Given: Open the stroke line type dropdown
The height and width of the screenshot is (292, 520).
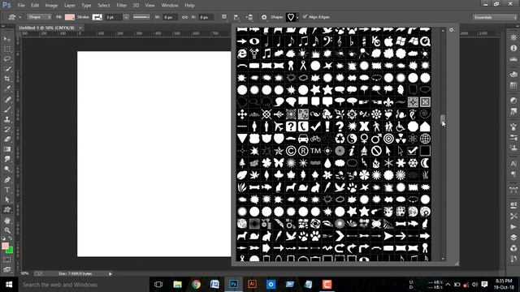Looking at the screenshot, I should click(x=141, y=17).
